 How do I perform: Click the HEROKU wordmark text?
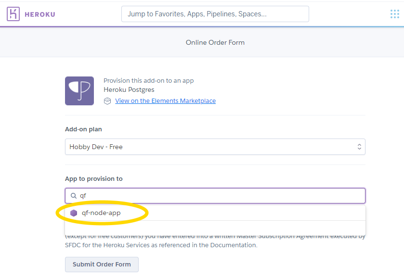pyautogui.click(x=40, y=14)
